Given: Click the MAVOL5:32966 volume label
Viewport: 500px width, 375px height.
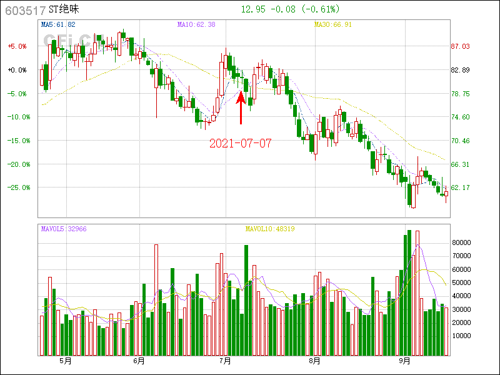Looking at the screenshot, I should (x=64, y=229).
